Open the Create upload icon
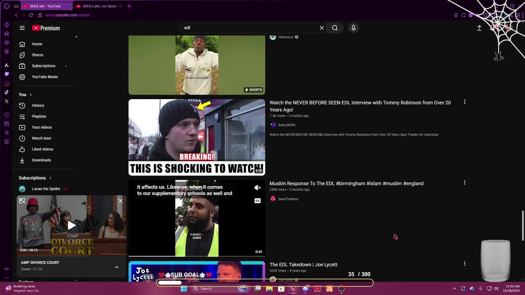Image resolution: width=525 pixels, height=295 pixels. coord(479,28)
